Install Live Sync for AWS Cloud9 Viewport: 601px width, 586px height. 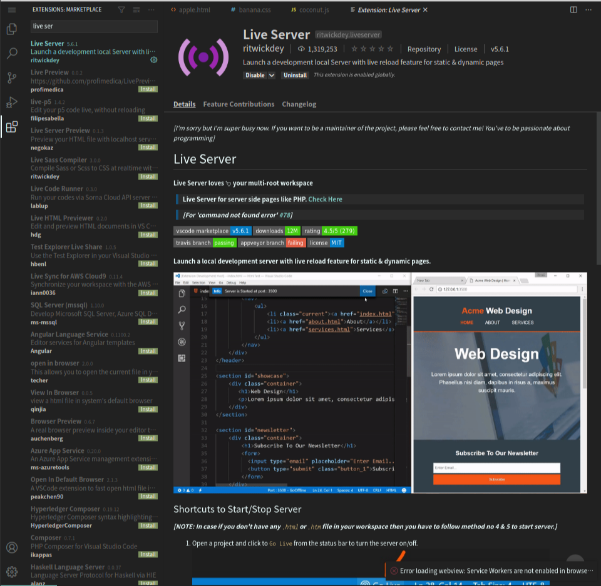tap(148, 293)
